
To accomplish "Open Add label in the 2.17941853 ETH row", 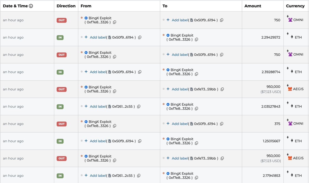I will (x=98, y=176).
